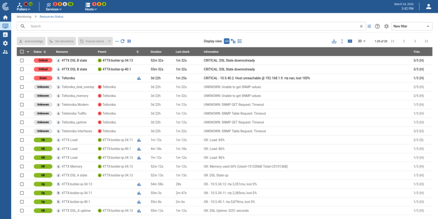
Task: Open the user profile icon
Action: pyautogui.click(x=429, y=6)
